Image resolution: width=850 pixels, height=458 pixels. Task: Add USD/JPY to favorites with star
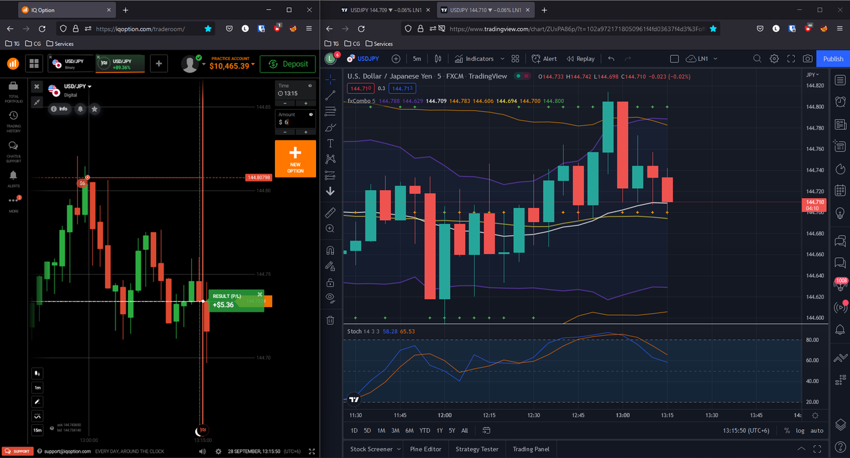[x=95, y=108]
